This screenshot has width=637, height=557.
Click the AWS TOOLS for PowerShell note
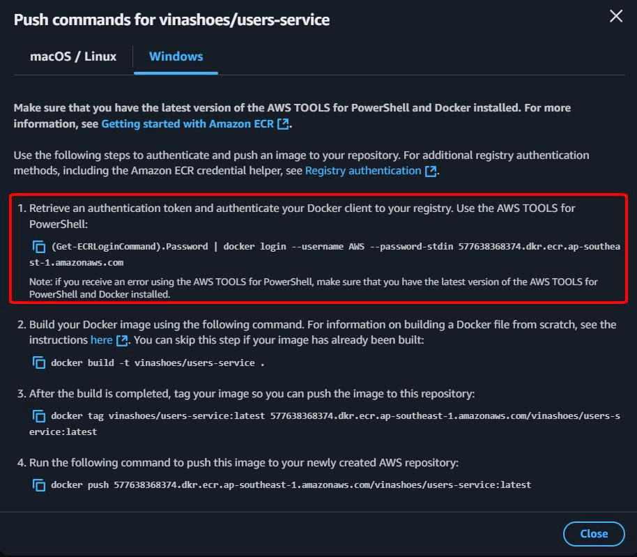[x=314, y=288]
